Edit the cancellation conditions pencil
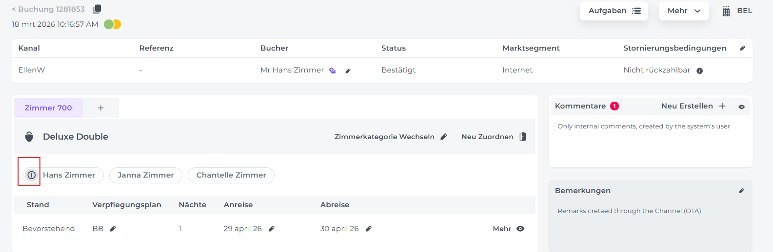 pyautogui.click(x=742, y=48)
